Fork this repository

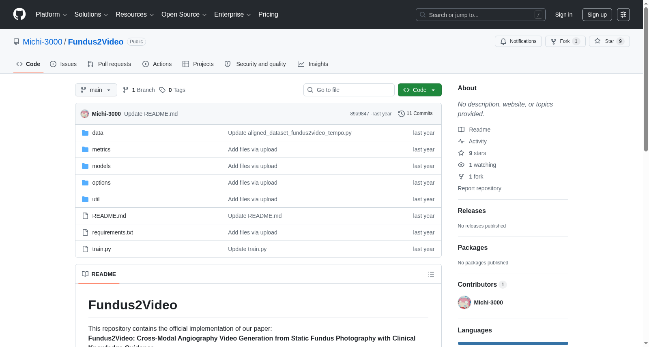tap(565, 41)
